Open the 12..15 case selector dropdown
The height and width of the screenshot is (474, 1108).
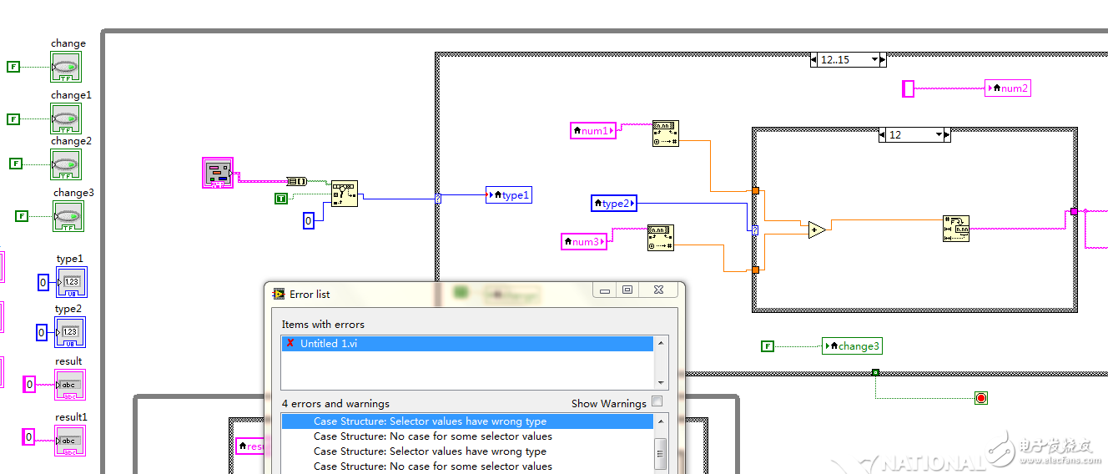point(875,59)
